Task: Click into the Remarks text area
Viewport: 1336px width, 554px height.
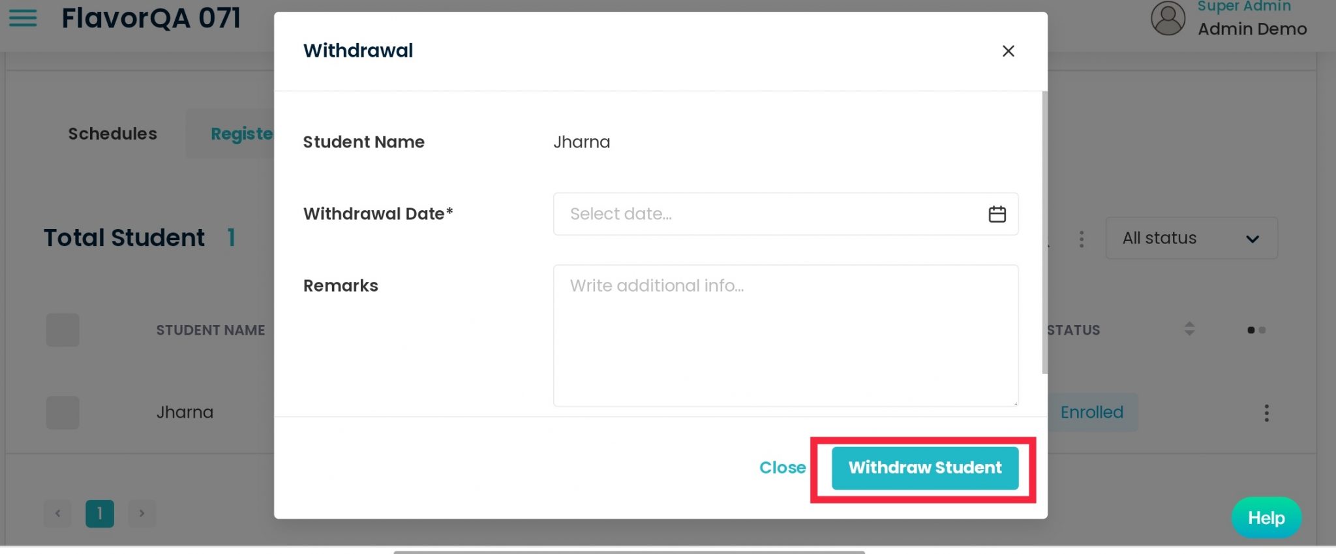Action: [x=785, y=335]
